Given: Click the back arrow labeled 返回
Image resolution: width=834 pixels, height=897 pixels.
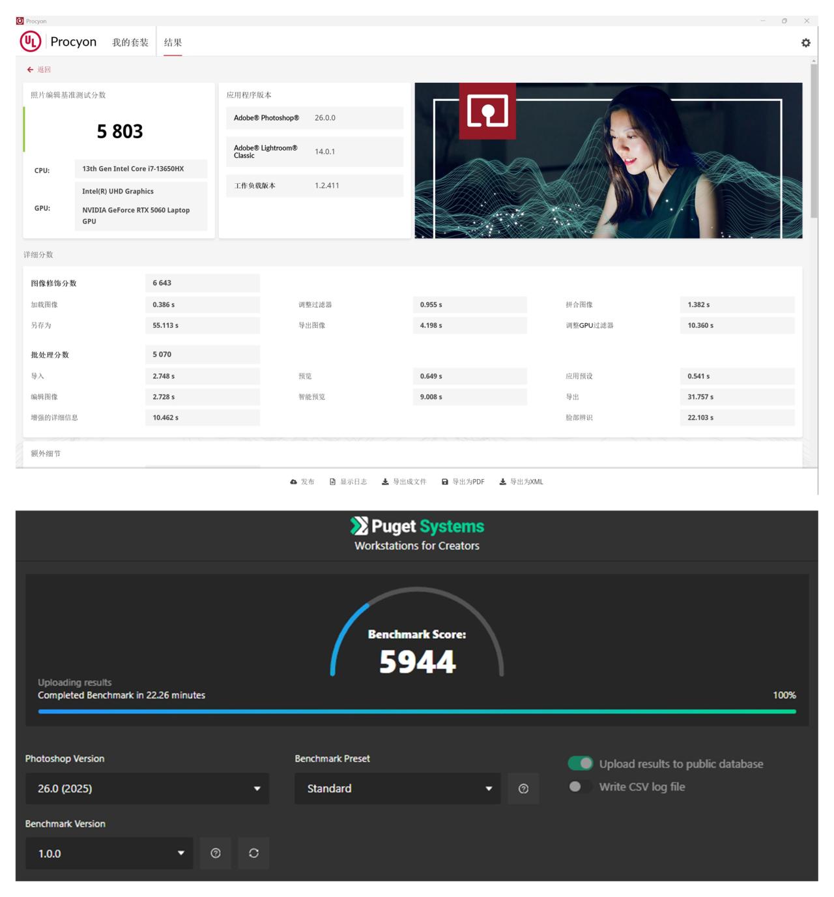Looking at the screenshot, I should pyautogui.click(x=30, y=70).
